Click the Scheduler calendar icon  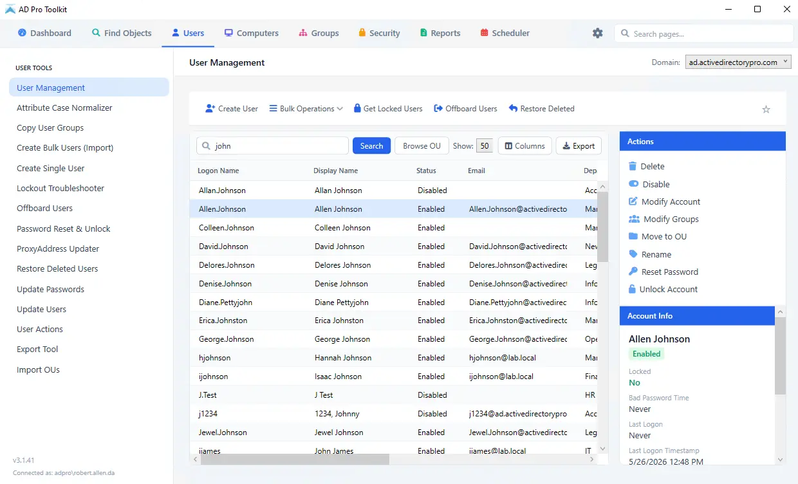pyautogui.click(x=484, y=33)
